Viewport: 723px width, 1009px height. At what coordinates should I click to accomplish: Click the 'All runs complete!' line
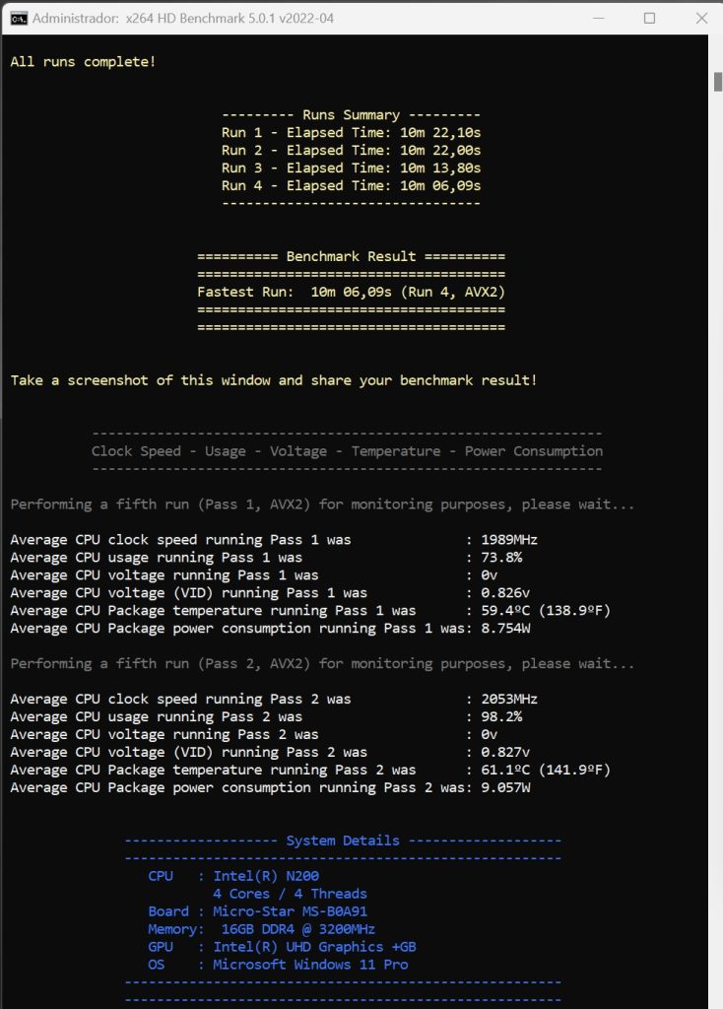(83, 62)
